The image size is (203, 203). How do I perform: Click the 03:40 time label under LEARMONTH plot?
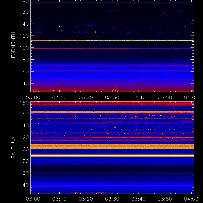(139, 97)
